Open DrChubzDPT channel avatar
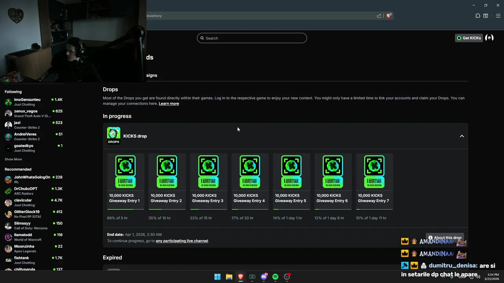Screen dimensions: 504x283 [8, 191]
